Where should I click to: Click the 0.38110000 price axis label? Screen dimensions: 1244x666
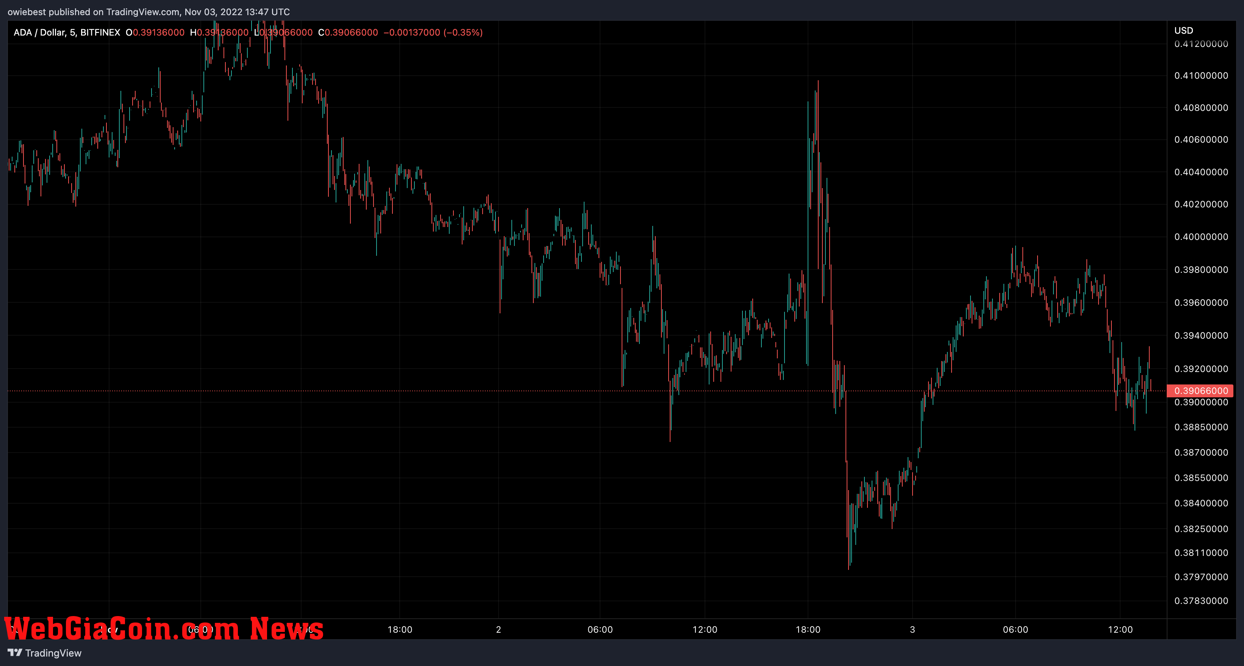click(x=1201, y=553)
